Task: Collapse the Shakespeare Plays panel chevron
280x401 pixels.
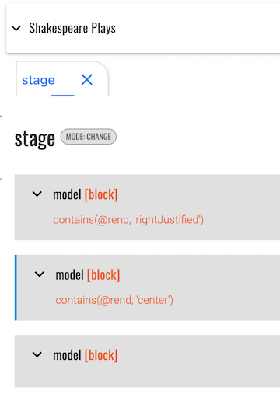Action: (x=16, y=28)
